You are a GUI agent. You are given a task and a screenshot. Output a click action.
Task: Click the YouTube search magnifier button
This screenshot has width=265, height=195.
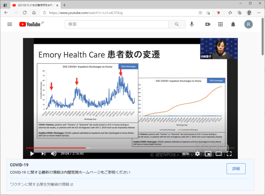click(177, 24)
